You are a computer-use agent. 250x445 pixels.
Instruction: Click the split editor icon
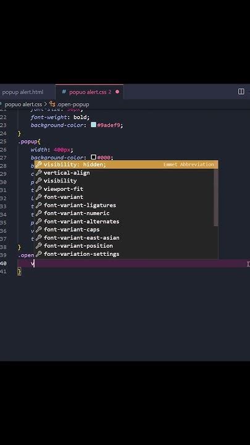coord(241,91)
